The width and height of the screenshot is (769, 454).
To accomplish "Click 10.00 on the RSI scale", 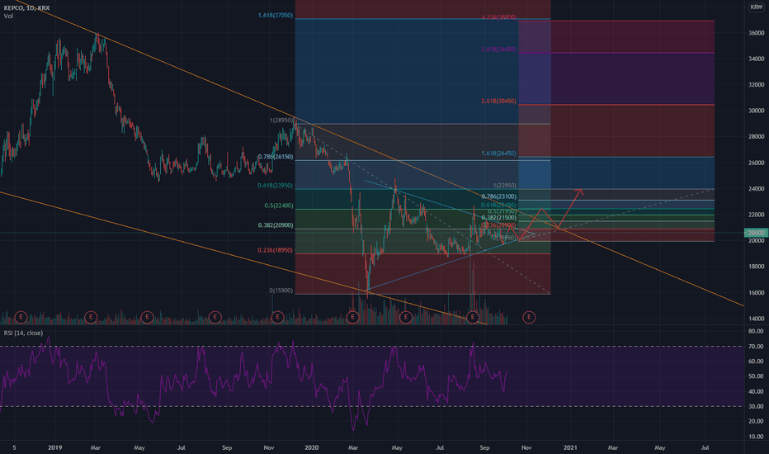I will (757, 437).
